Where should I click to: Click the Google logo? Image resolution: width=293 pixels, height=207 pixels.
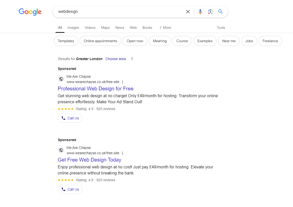30,12
